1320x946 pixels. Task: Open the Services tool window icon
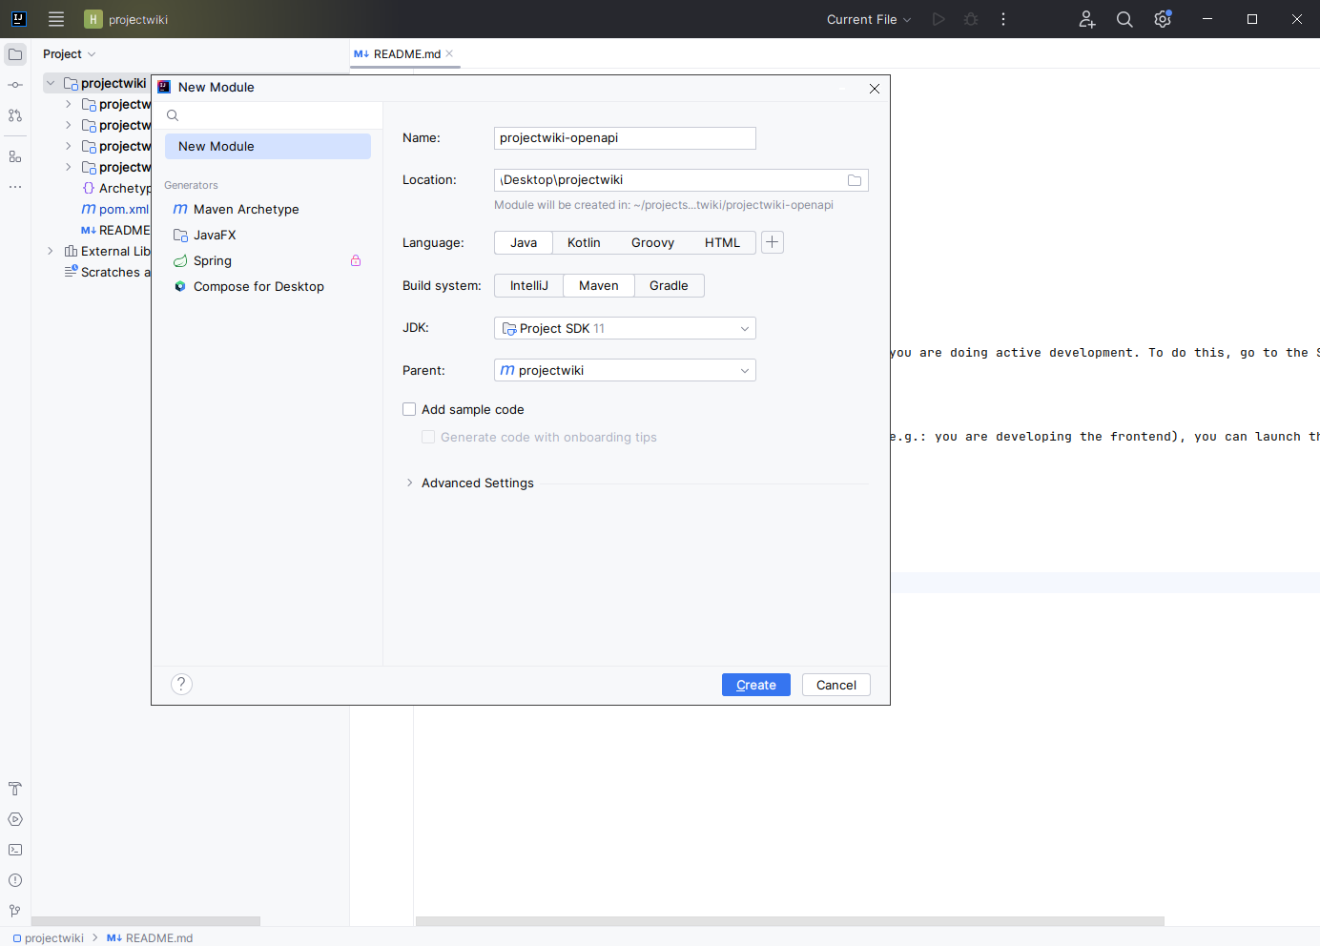pyautogui.click(x=15, y=819)
